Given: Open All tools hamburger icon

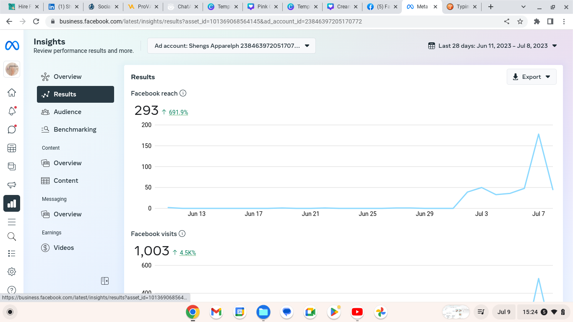Looking at the screenshot, I should pyautogui.click(x=12, y=222).
